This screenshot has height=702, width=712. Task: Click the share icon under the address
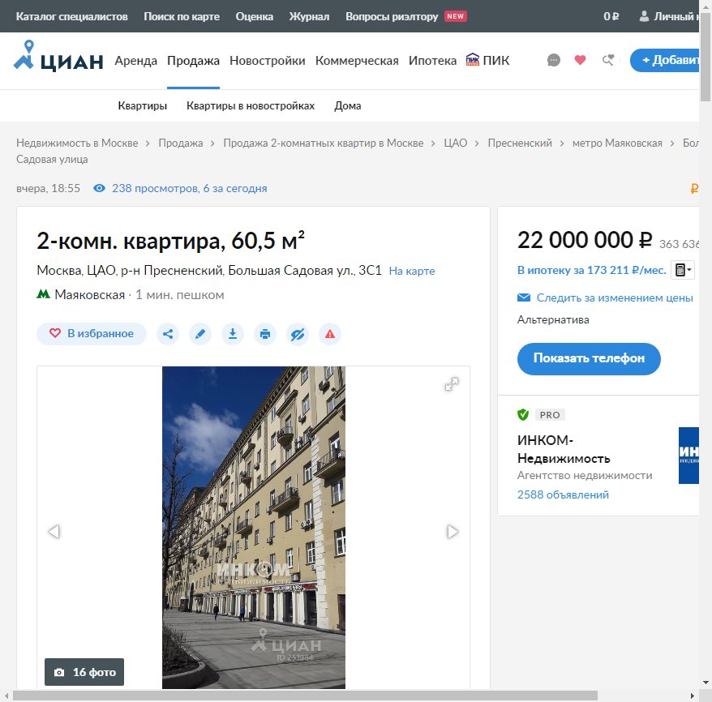tap(168, 334)
